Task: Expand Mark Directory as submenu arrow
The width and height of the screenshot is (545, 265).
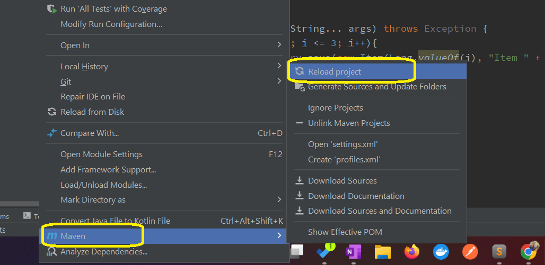Action: [279, 199]
